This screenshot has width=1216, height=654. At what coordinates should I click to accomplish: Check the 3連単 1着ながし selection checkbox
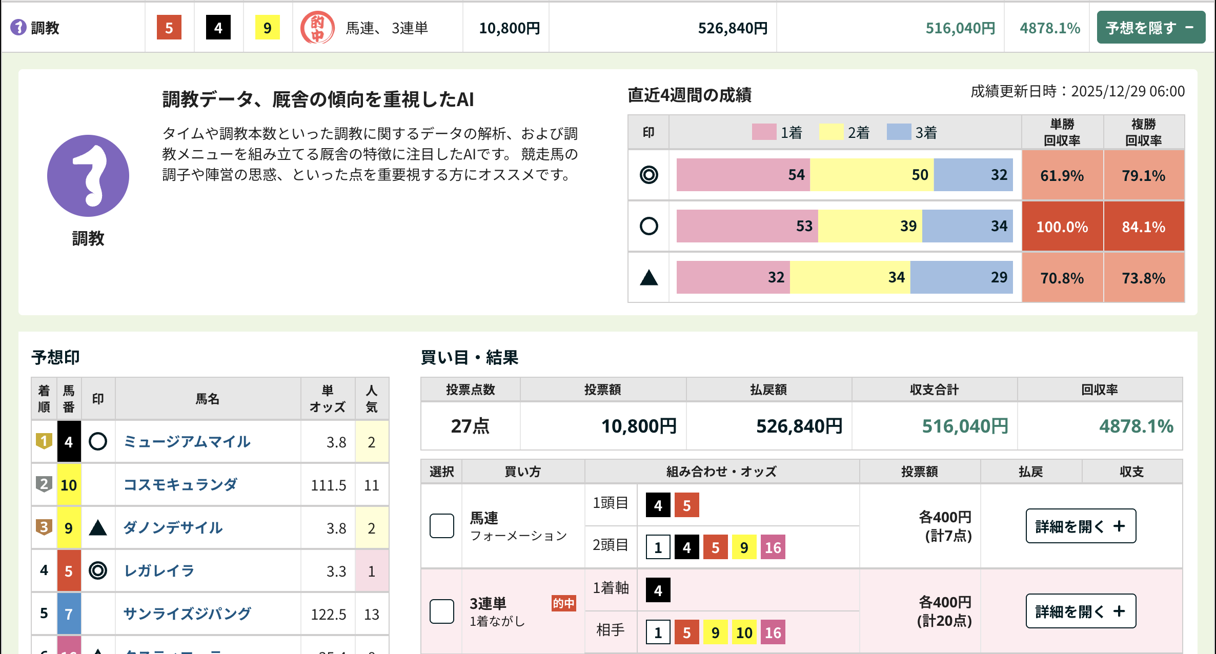(x=441, y=611)
